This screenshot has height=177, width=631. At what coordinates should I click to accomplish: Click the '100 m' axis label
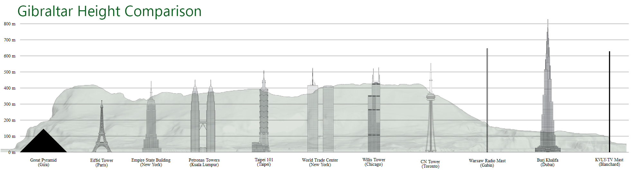coord(10,136)
